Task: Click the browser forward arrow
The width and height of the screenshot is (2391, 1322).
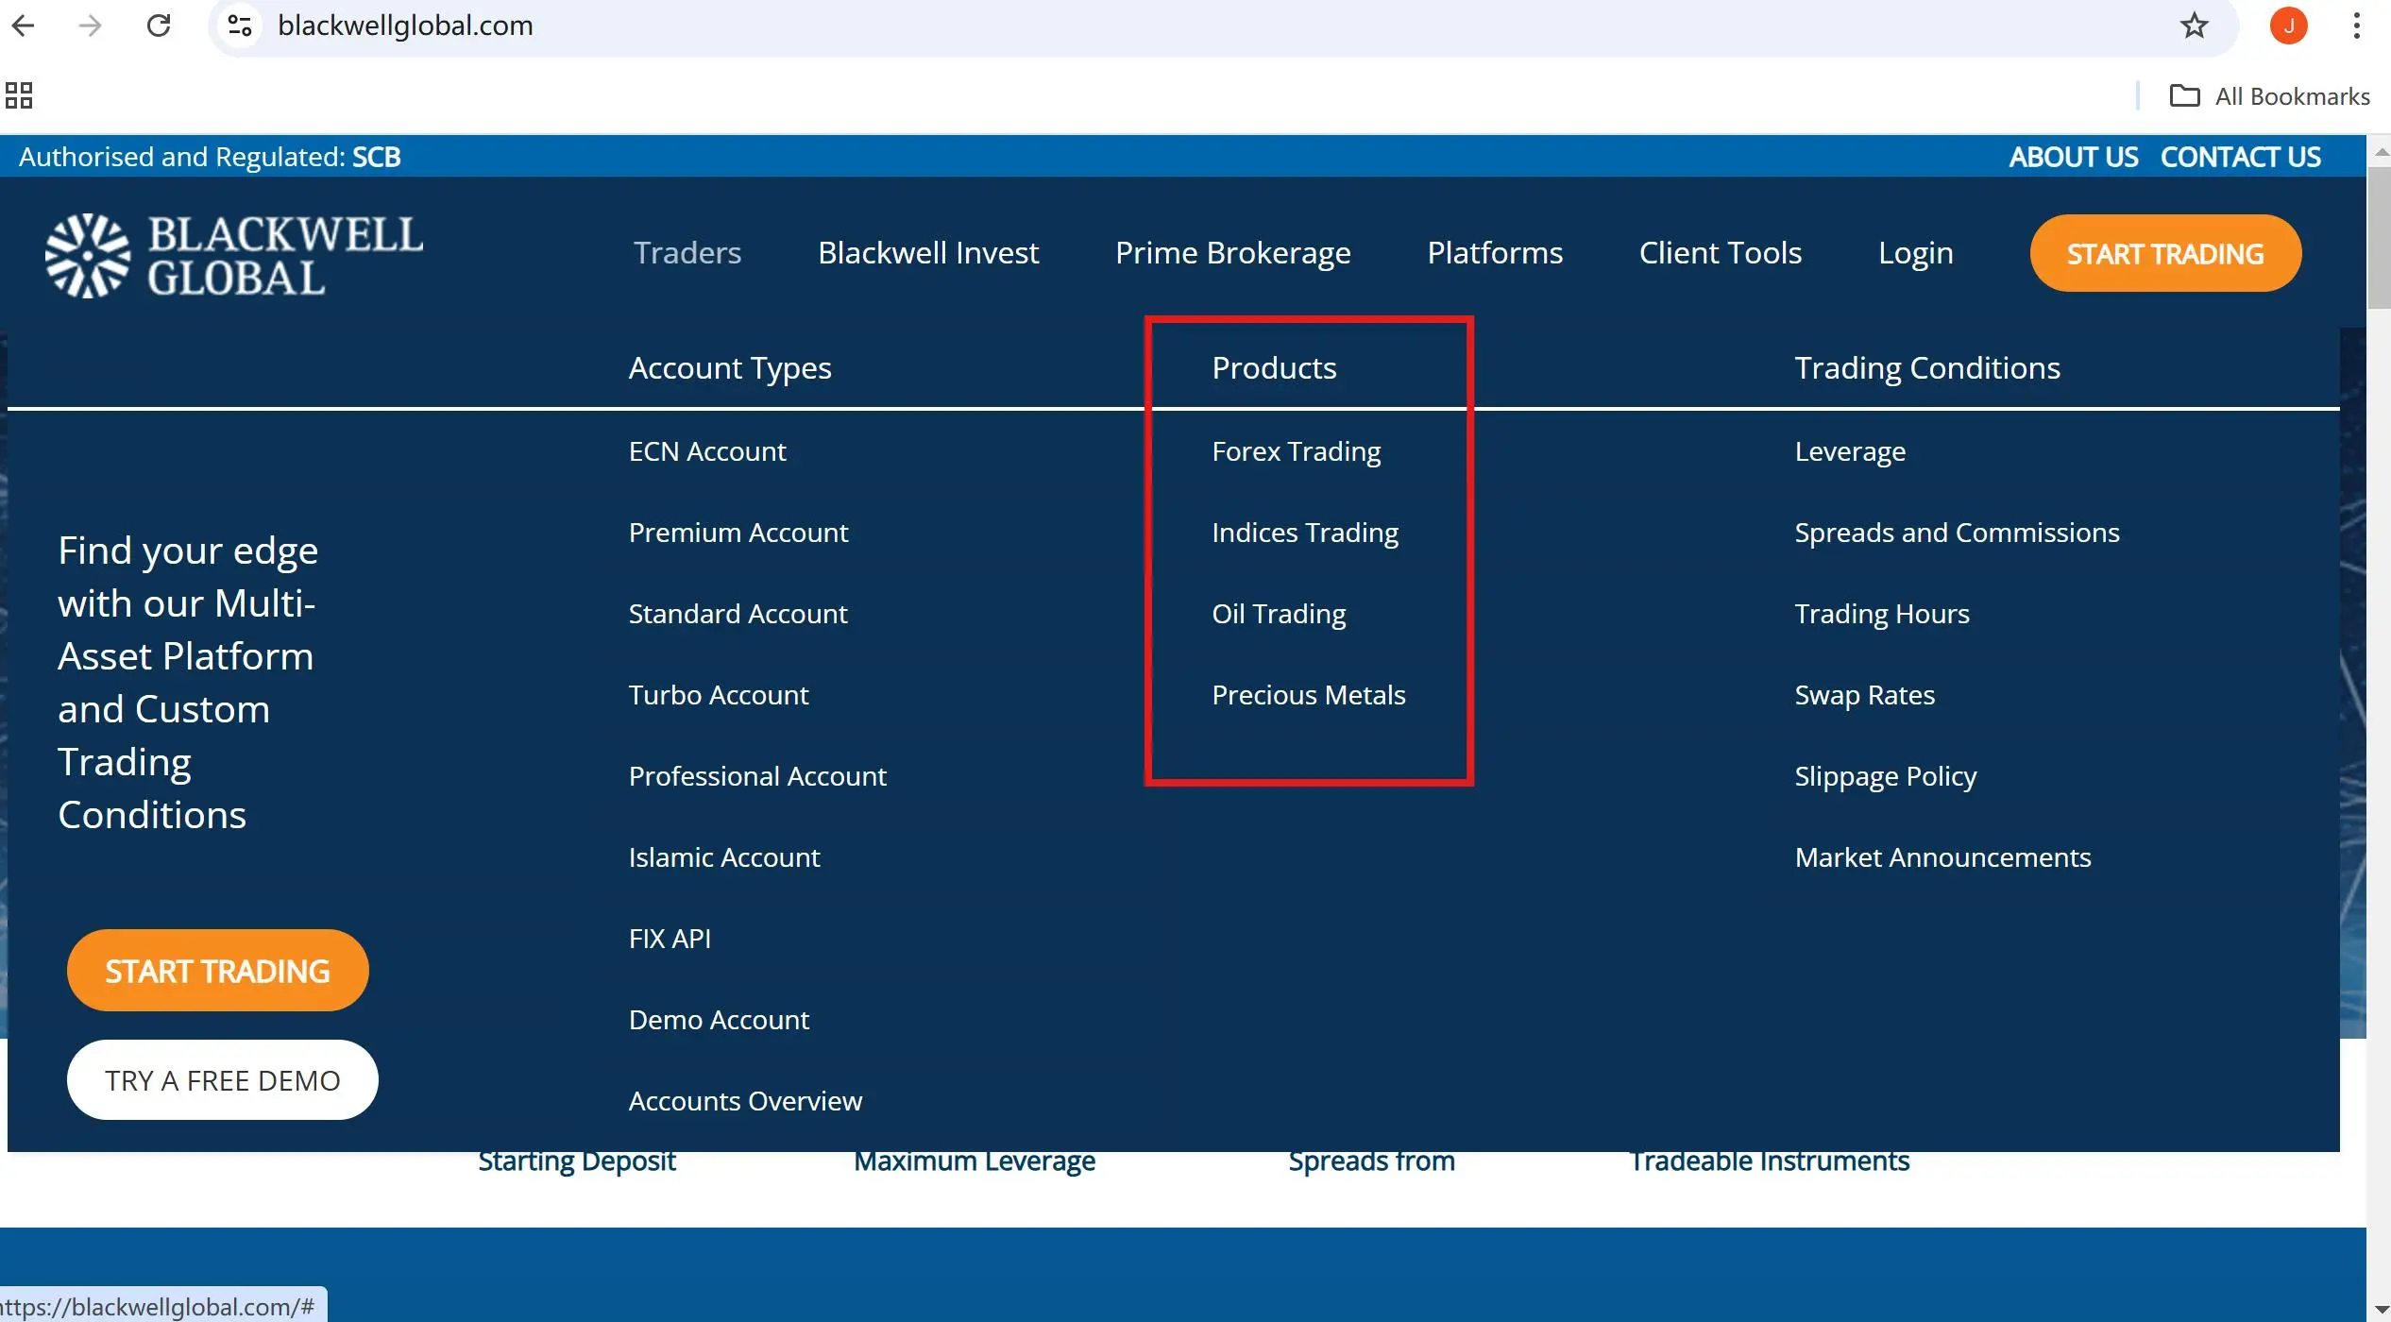Action: click(x=91, y=25)
